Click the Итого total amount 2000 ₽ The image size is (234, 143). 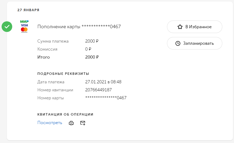(92, 57)
